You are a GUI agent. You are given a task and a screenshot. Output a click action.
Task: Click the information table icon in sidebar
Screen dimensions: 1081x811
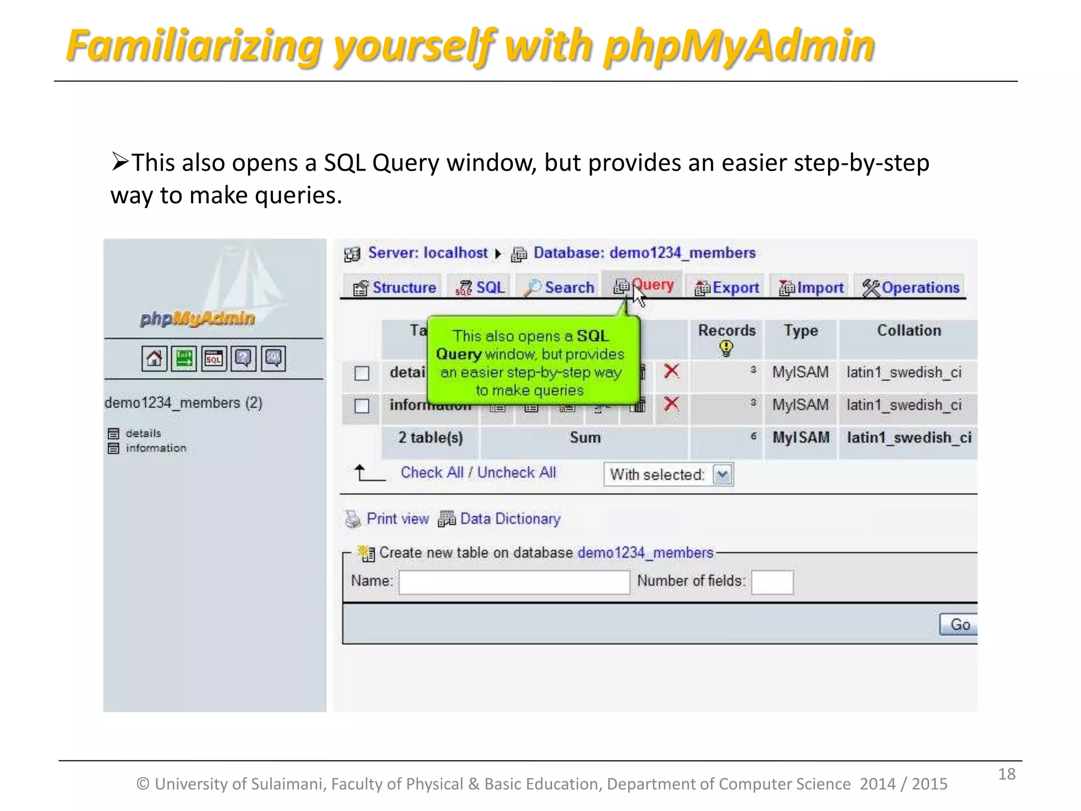coord(113,449)
